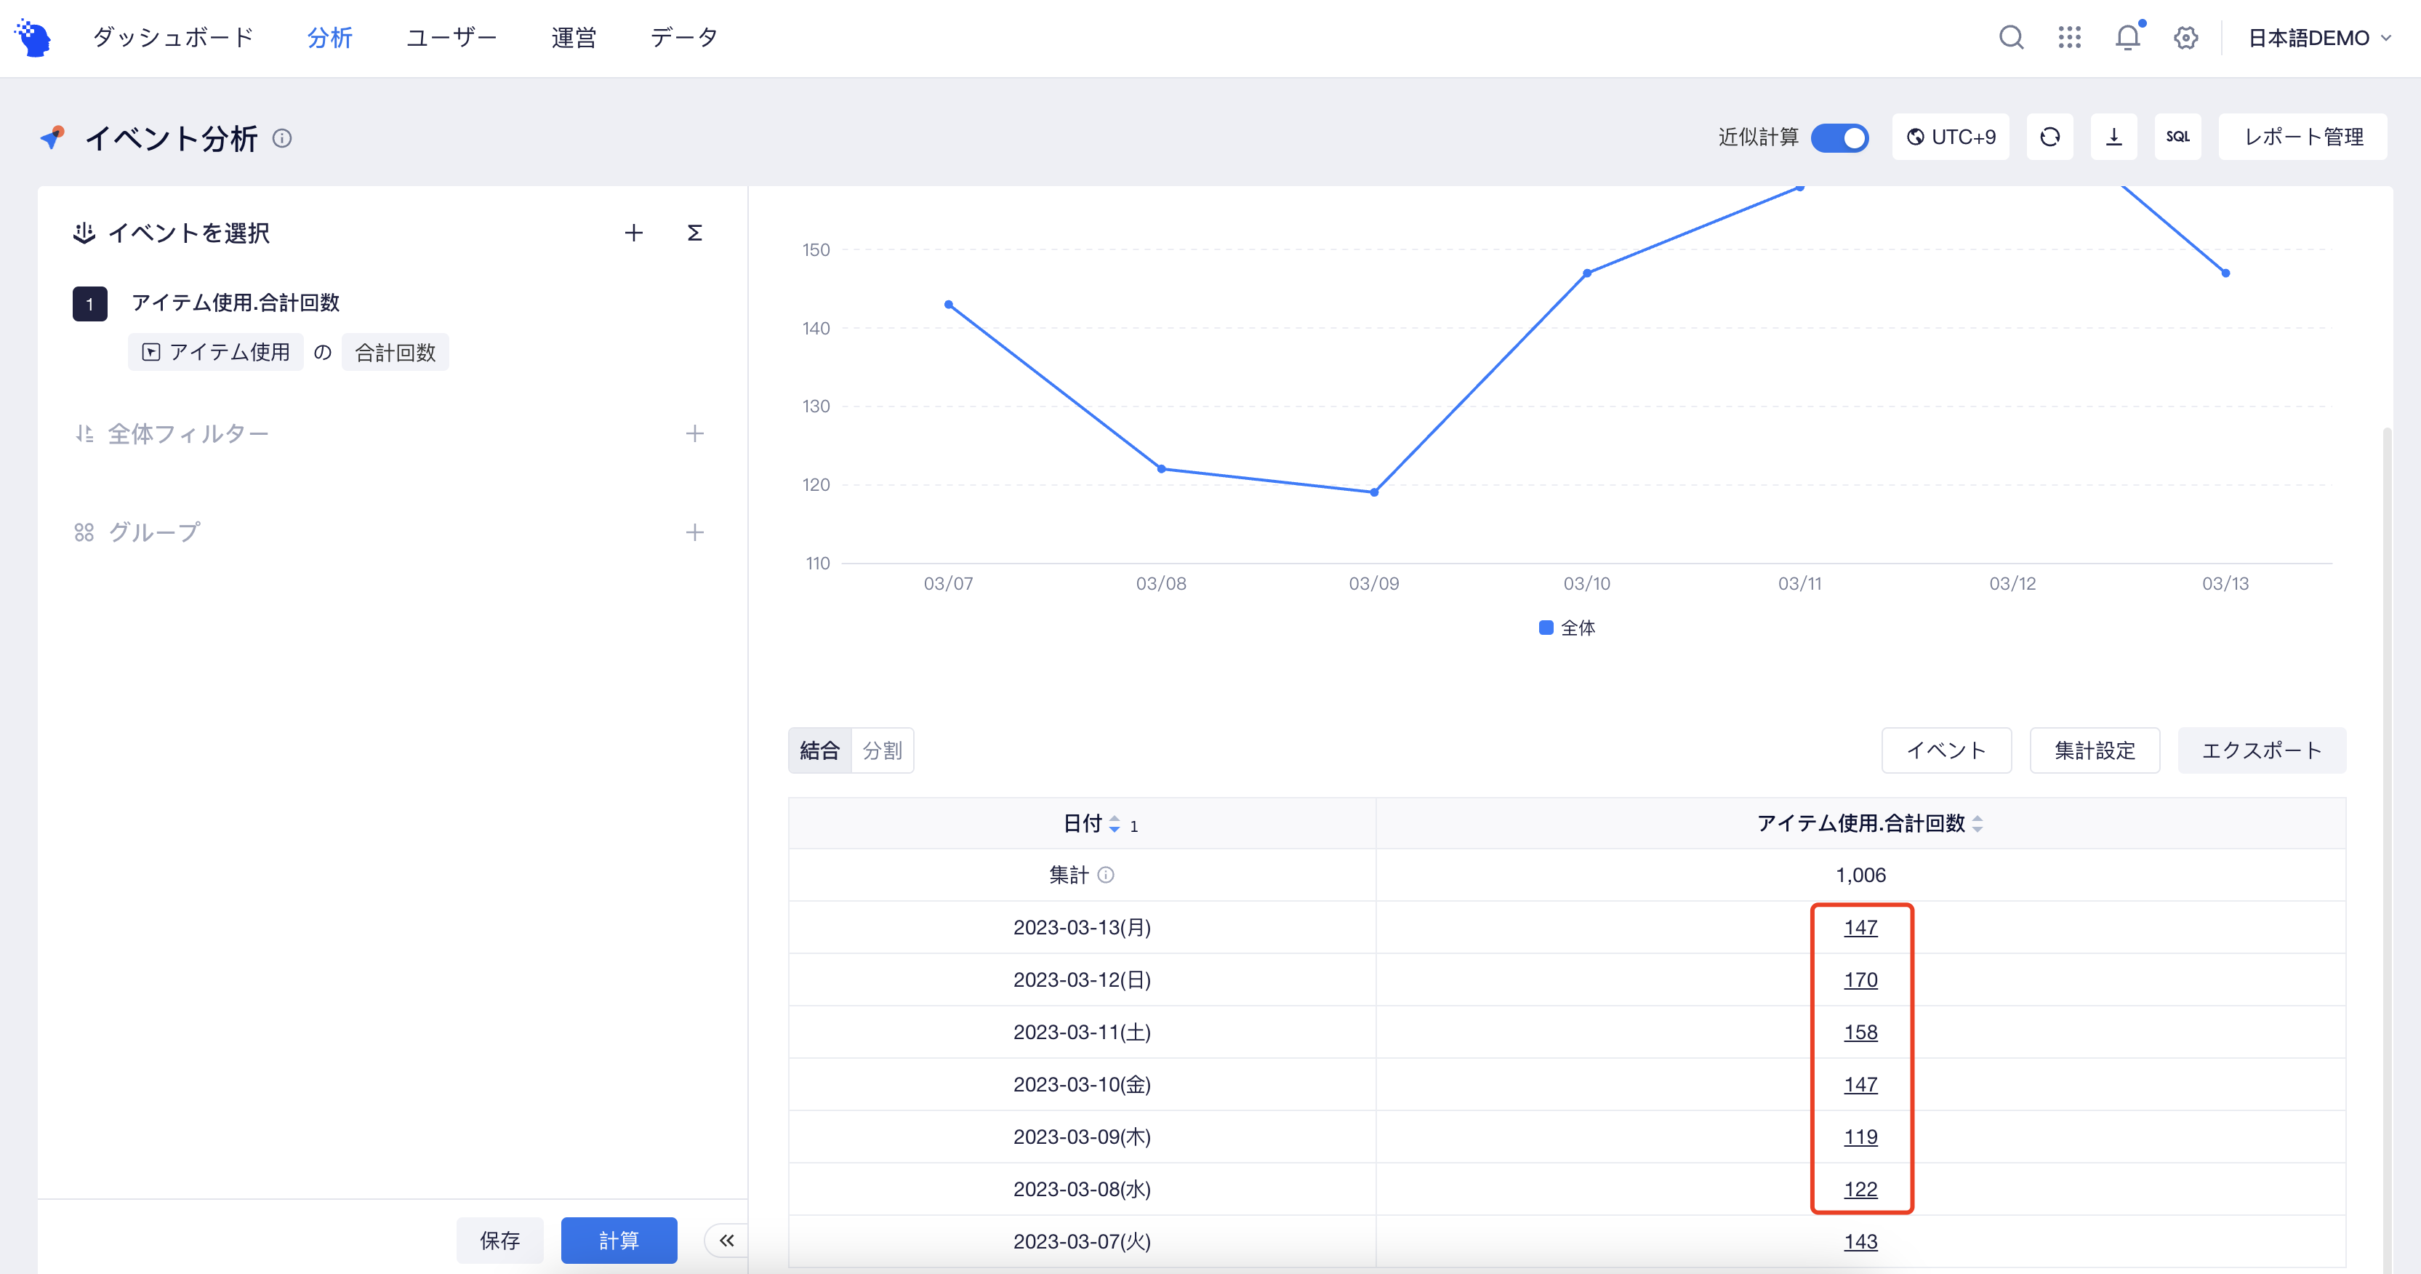
Task: Click the 2023-03-13(月) date cell
Action: coord(1083,928)
